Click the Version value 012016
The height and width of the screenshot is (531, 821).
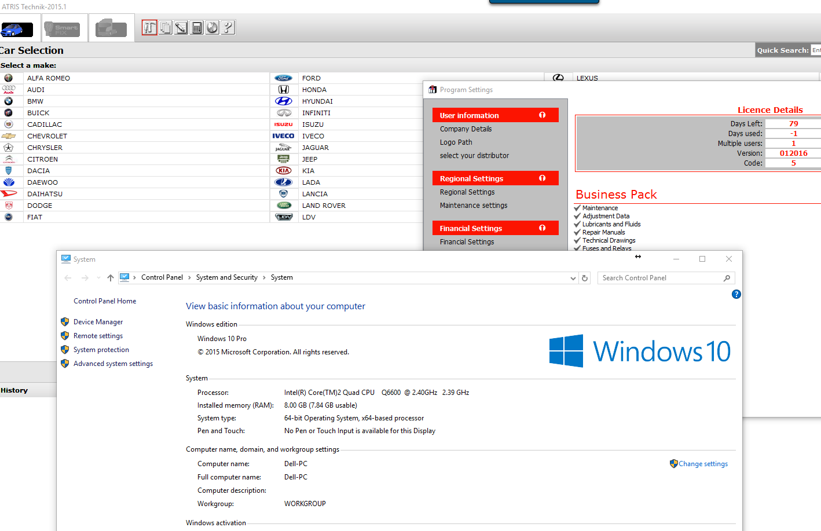pyautogui.click(x=793, y=153)
